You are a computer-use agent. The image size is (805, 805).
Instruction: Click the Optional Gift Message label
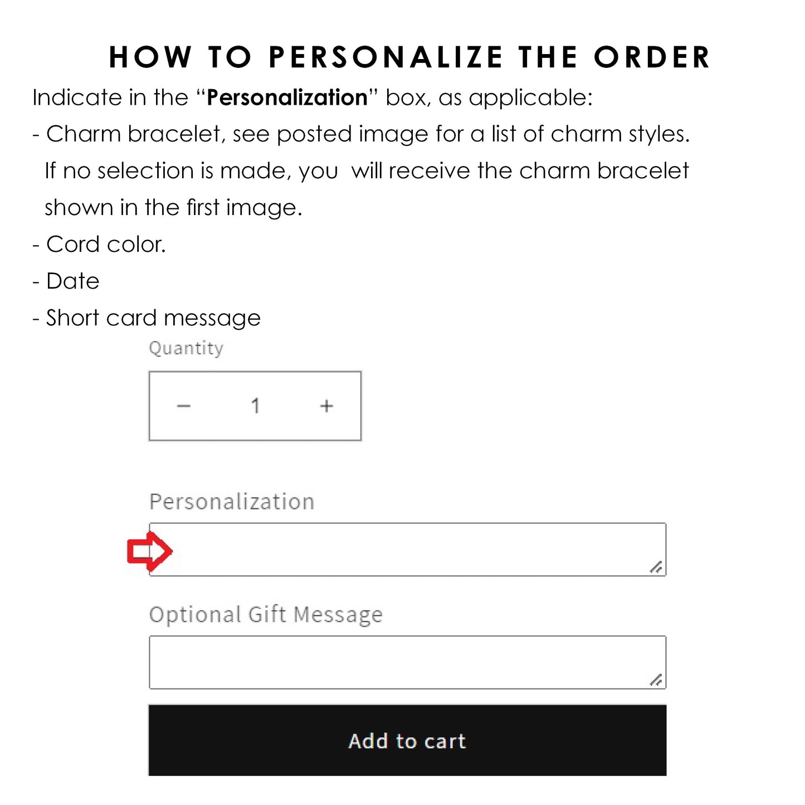(x=266, y=614)
